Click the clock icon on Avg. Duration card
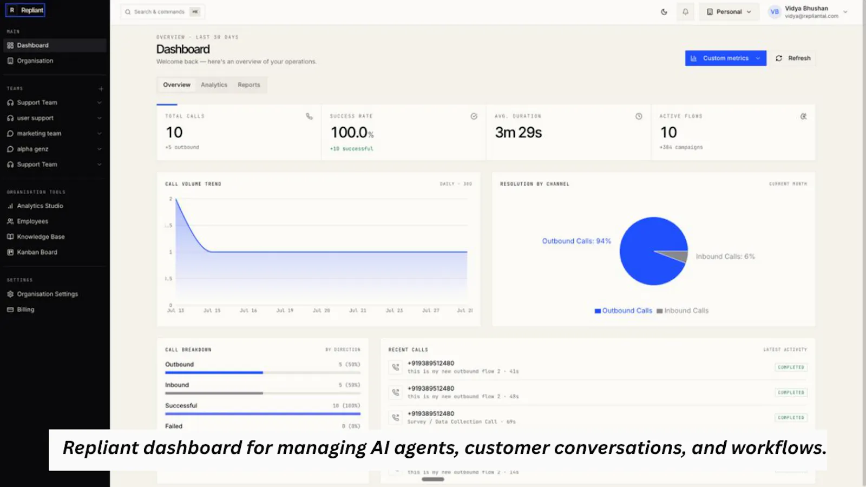 639,116
